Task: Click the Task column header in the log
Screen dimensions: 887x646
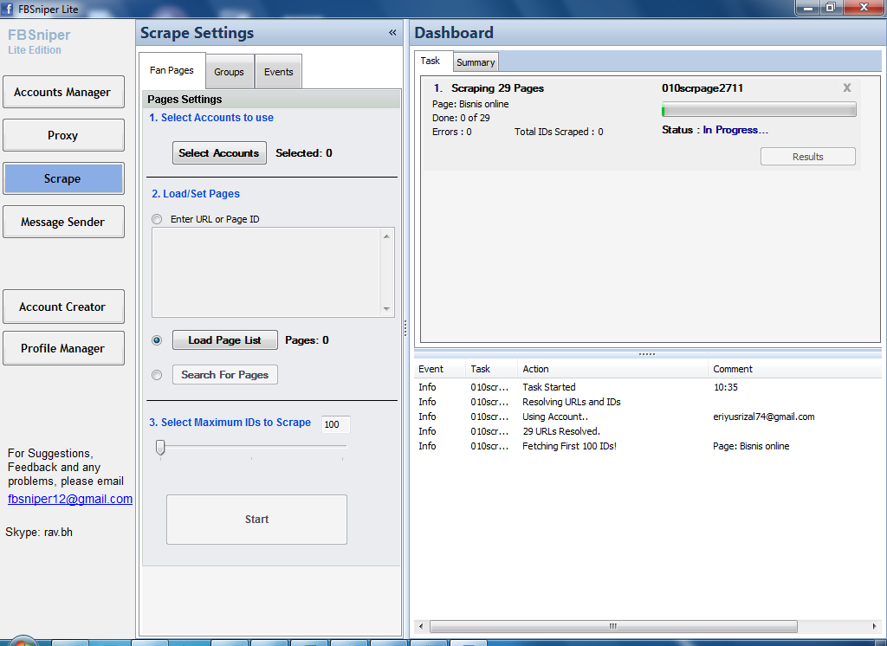Action: [x=491, y=369]
